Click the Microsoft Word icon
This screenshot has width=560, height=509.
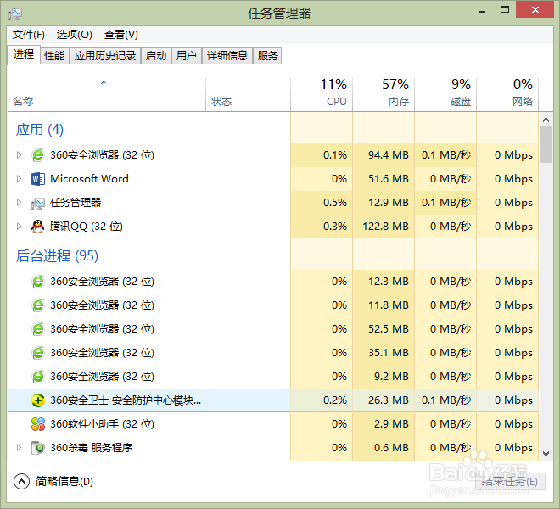[38, 179]
